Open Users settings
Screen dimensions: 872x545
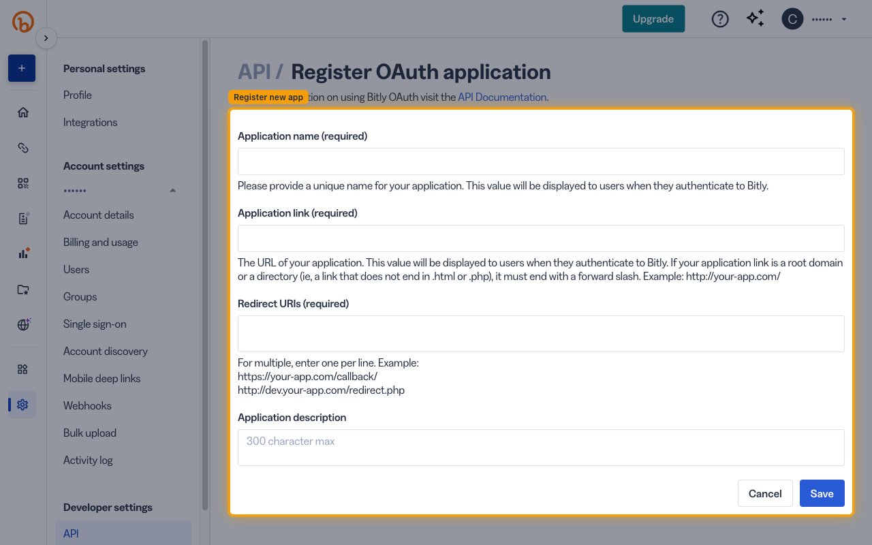tap(76, 270)
